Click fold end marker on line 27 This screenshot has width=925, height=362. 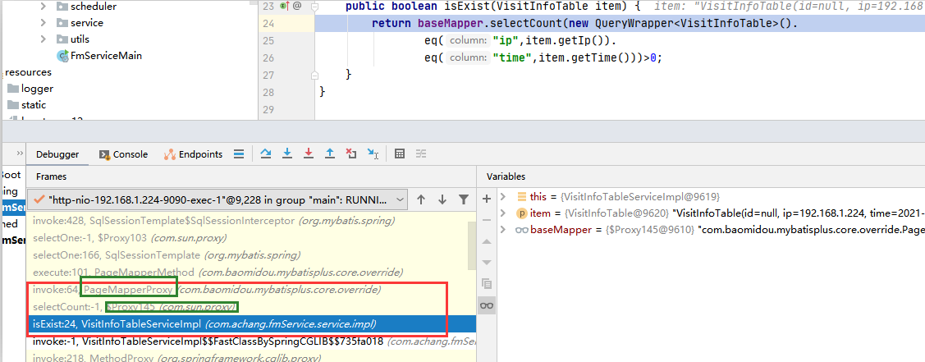tap(314, 75)
